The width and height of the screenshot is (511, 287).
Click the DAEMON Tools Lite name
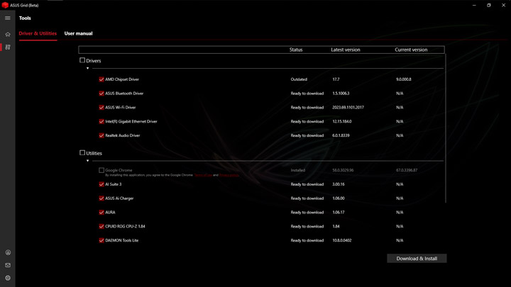tap(122, 240)
